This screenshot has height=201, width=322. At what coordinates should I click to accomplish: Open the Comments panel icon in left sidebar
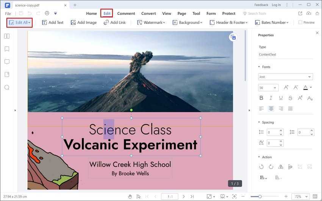[x=7, y=62]
